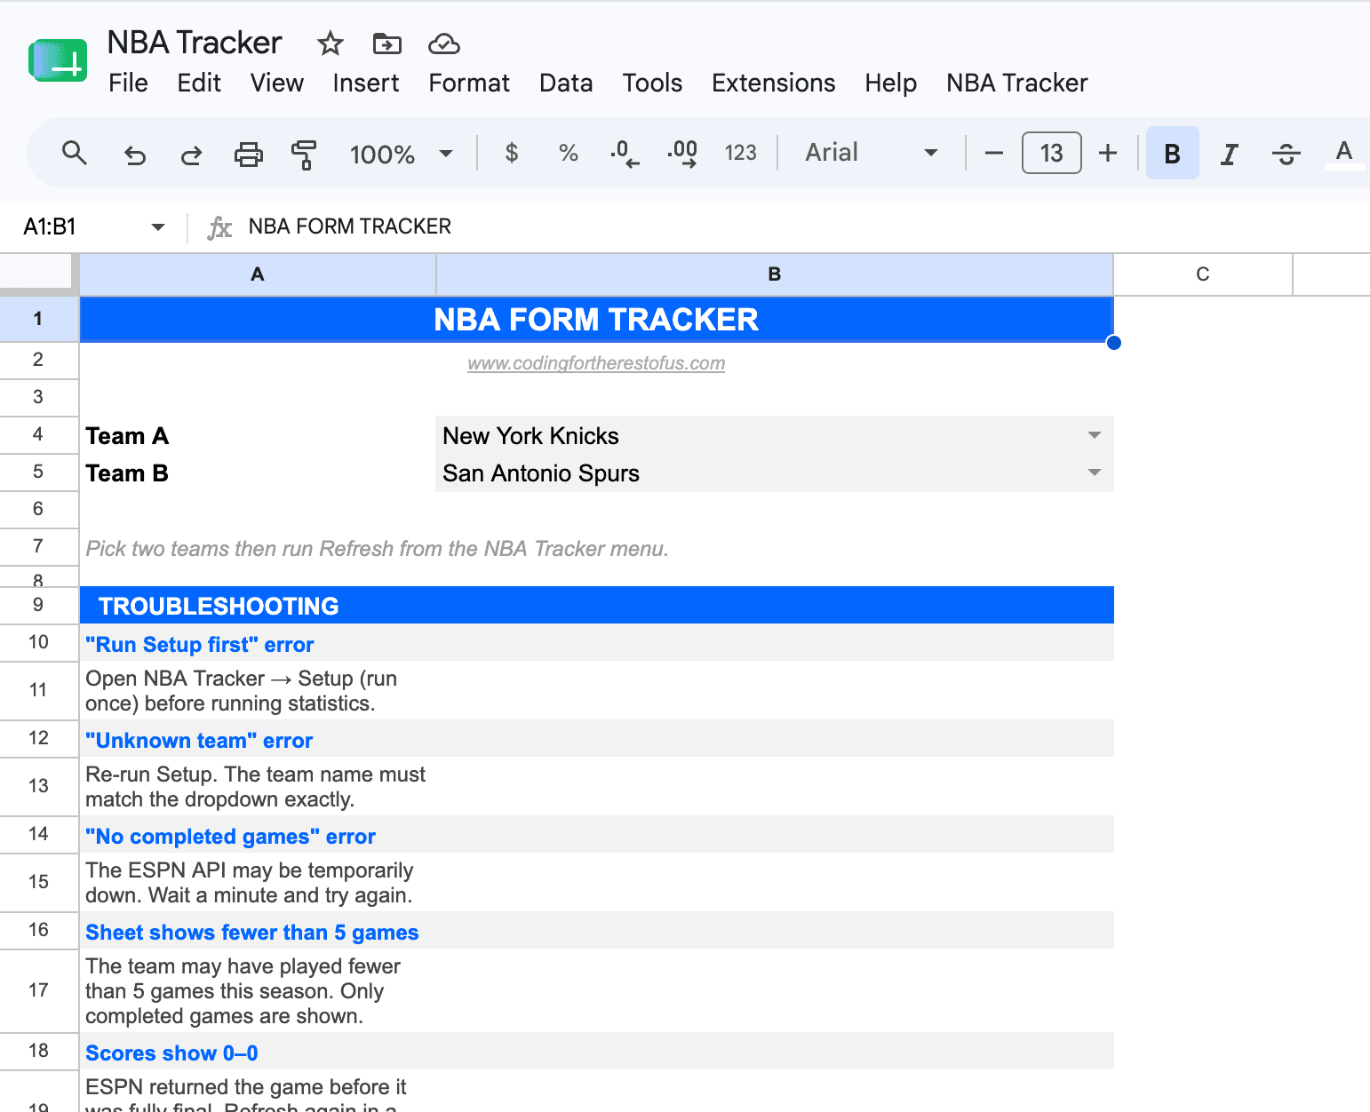Click the select-all corner box
1370x1112 pixels.
[36, 272]
